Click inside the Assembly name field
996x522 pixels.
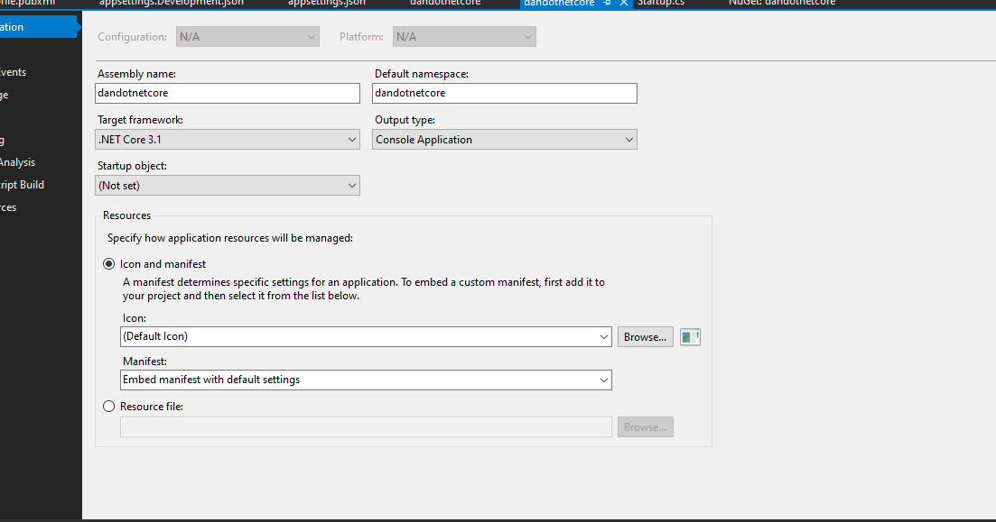[226, 93]
